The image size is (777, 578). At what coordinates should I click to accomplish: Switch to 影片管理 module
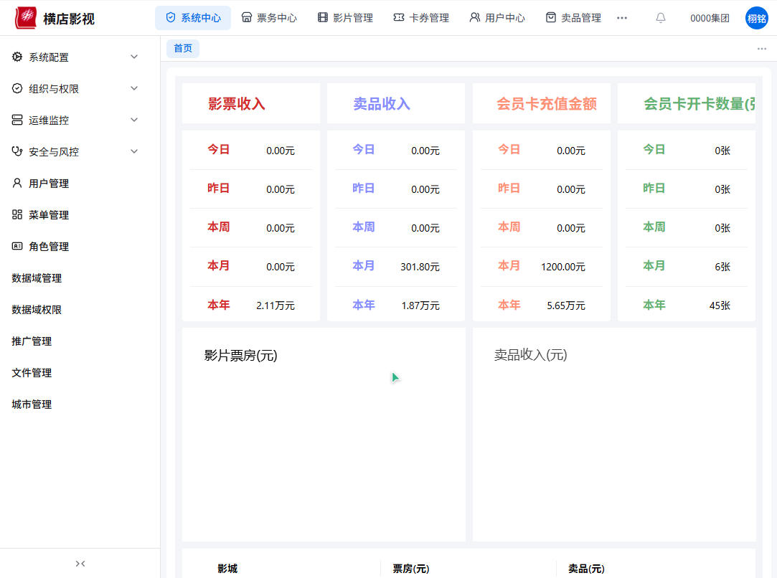pyautogui.click(x=345, y=18)
